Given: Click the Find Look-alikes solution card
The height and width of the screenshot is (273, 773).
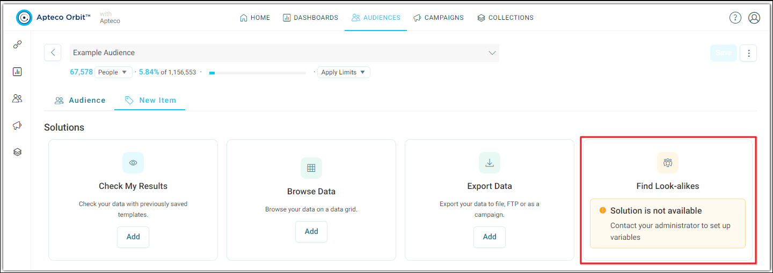Looking at the screenshot, I should 668,200.
